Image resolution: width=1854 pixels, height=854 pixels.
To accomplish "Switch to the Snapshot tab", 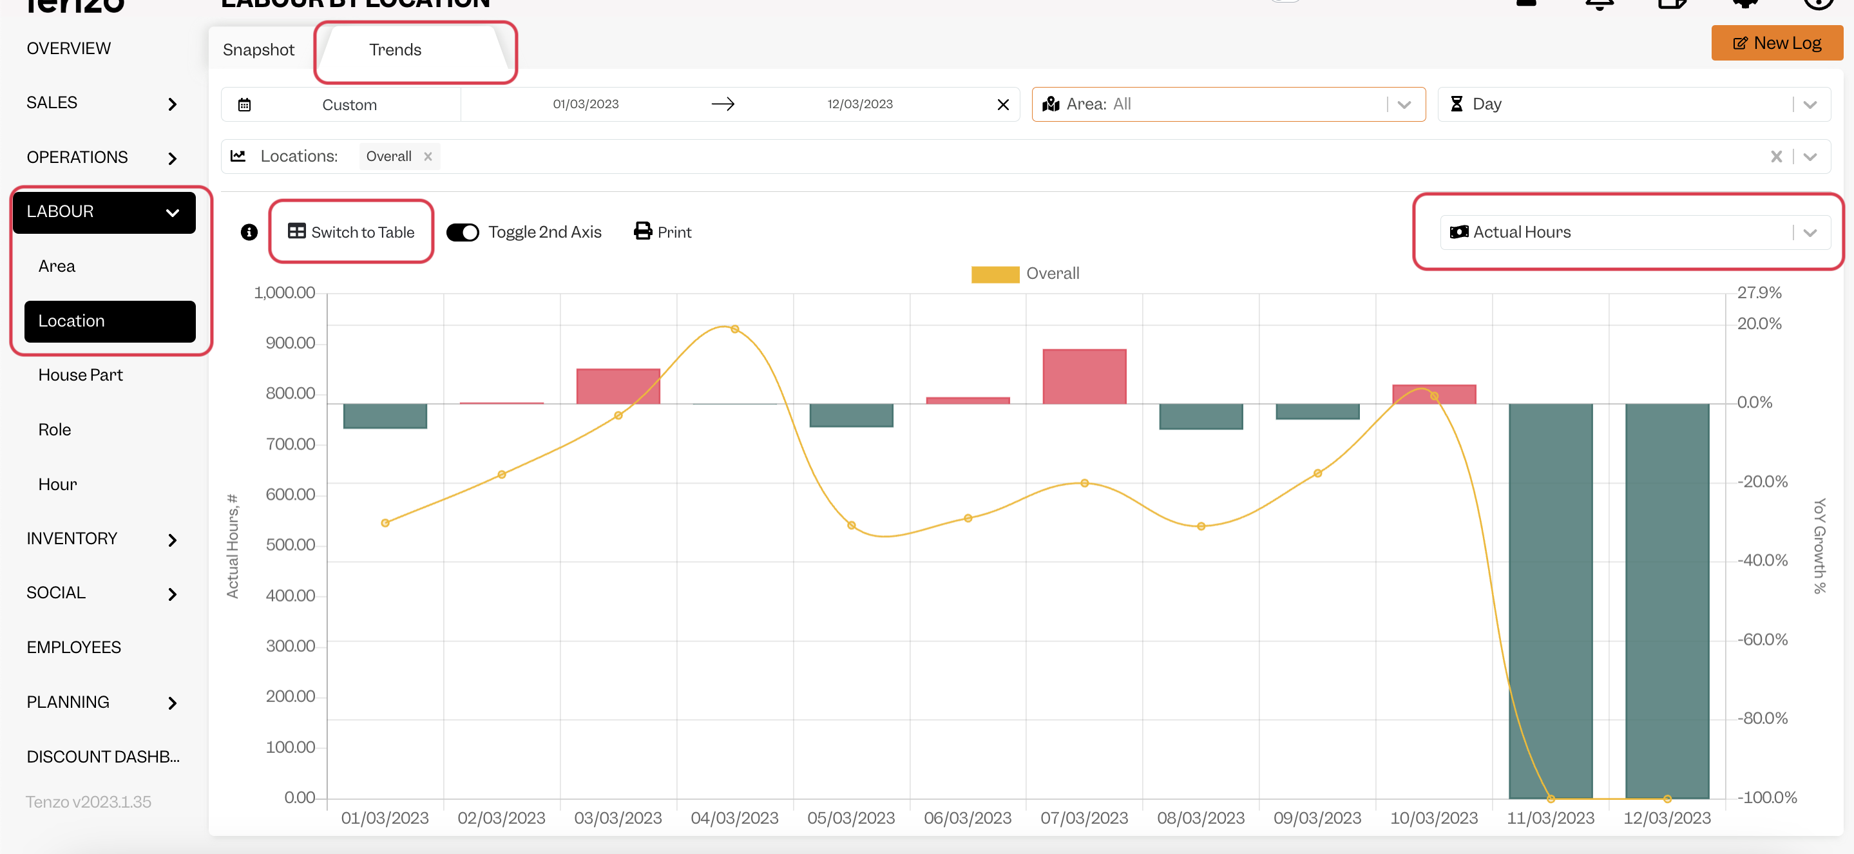I will [x=258, y=50].
